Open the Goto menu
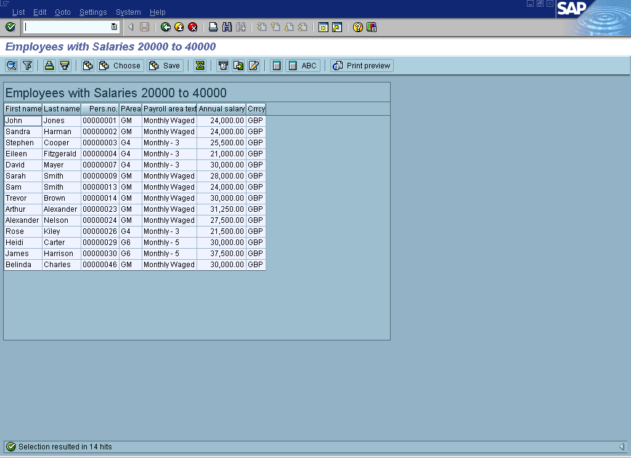Image resolution: width=631 pixels, height=458 pixels. pos(63,12)
